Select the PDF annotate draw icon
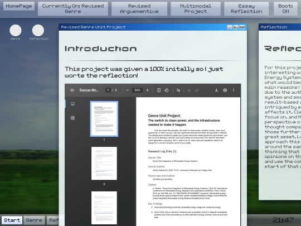 (x=178, y=90)
